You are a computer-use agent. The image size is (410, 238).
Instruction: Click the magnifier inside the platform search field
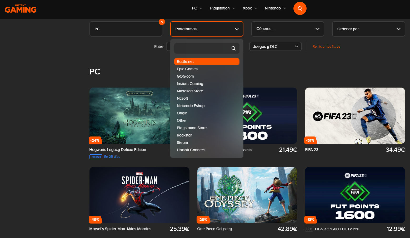[233, 48]
